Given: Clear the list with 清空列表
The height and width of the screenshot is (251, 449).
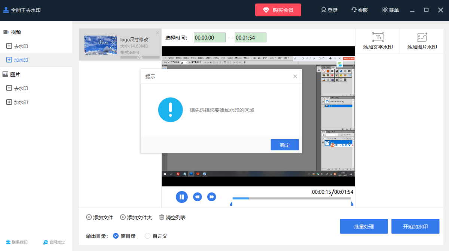Looking at the screenshot, I should 172,217.
